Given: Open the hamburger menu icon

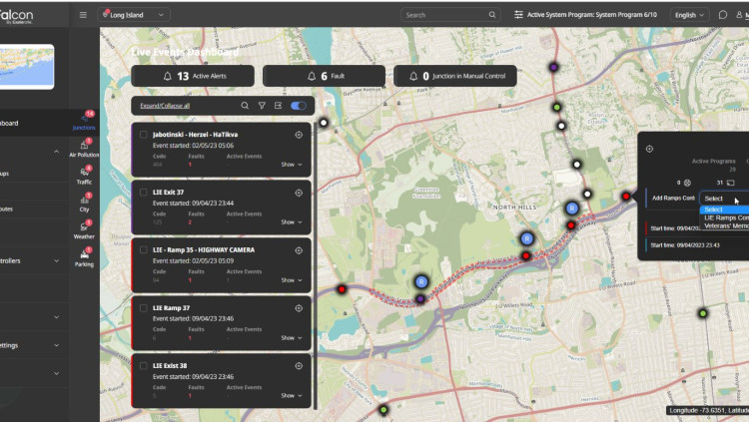Looking at the screenshot, I should [83, 15].
